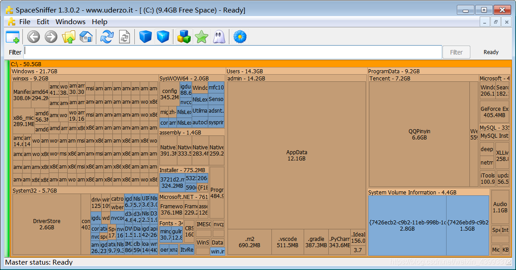Restore the inner child view window
The image size is (516, 270).
coord(495,22)
